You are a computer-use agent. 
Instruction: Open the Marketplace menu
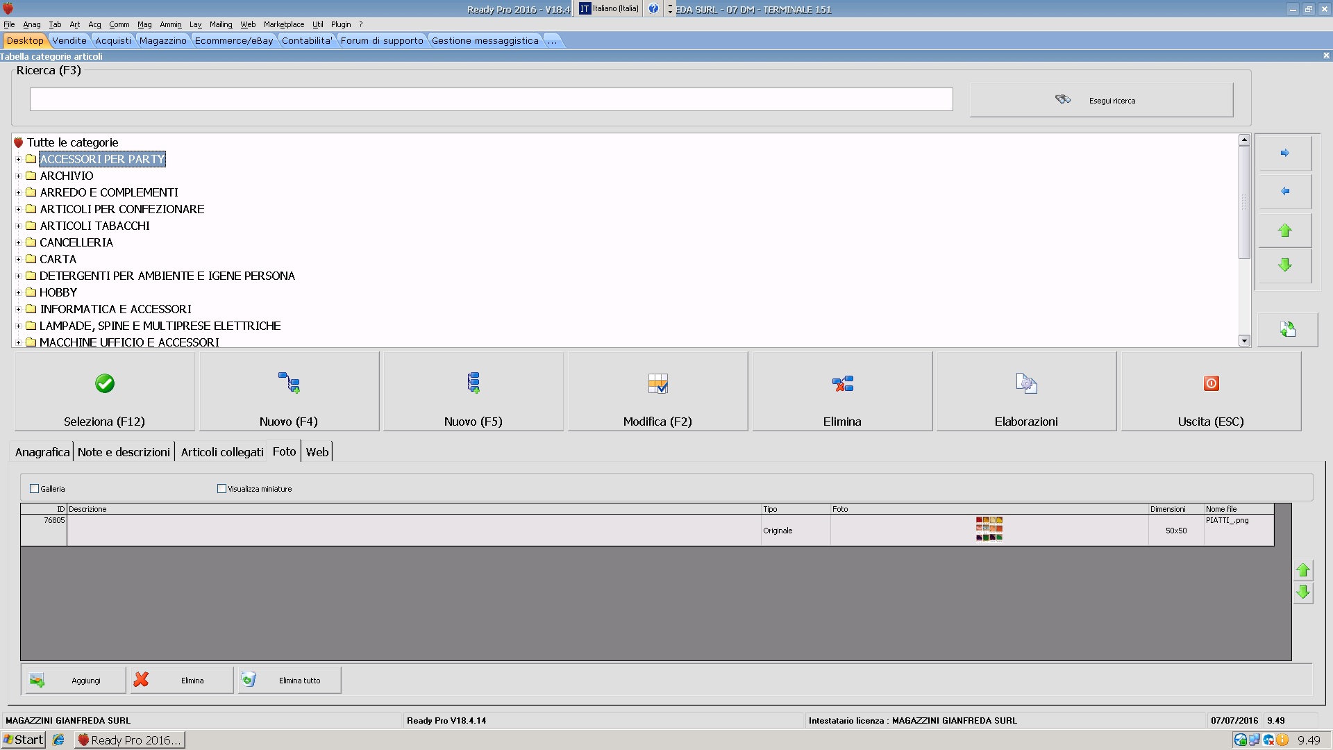(284, 24)
